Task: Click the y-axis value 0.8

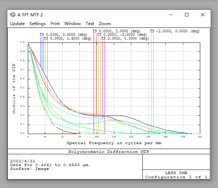Action: [x=22, y=61]
